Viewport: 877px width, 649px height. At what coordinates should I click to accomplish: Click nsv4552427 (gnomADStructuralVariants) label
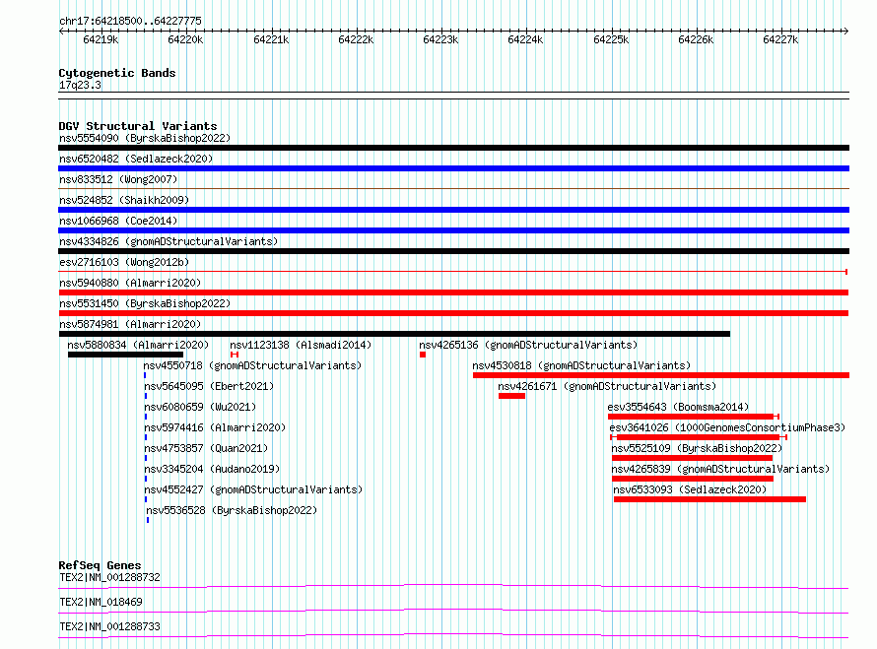(x=253, y=489)
